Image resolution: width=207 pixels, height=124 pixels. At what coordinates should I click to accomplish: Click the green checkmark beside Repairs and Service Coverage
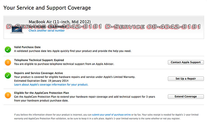8,76
